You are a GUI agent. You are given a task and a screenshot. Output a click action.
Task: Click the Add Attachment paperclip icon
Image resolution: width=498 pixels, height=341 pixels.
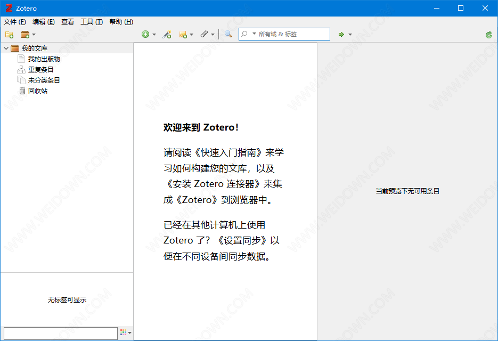(204, 34)
